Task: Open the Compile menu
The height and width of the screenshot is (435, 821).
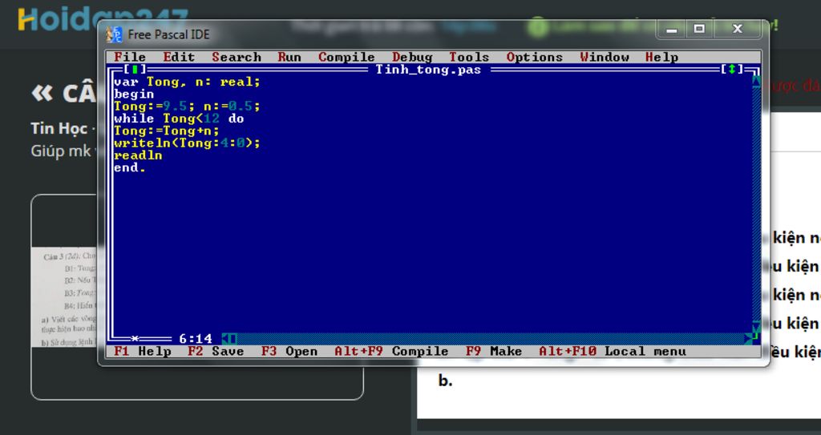Action: pos(346,57)
